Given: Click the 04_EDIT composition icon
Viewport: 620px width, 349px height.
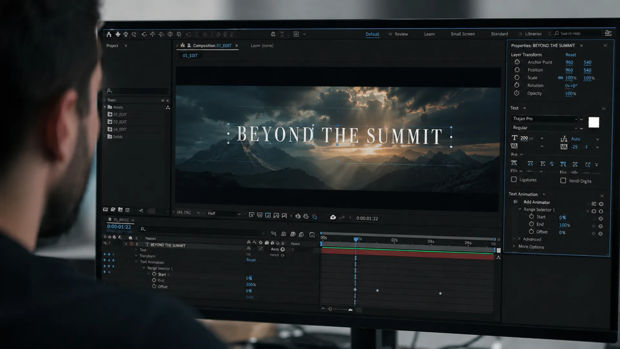Looking at the screenshot, I should 110,129.
